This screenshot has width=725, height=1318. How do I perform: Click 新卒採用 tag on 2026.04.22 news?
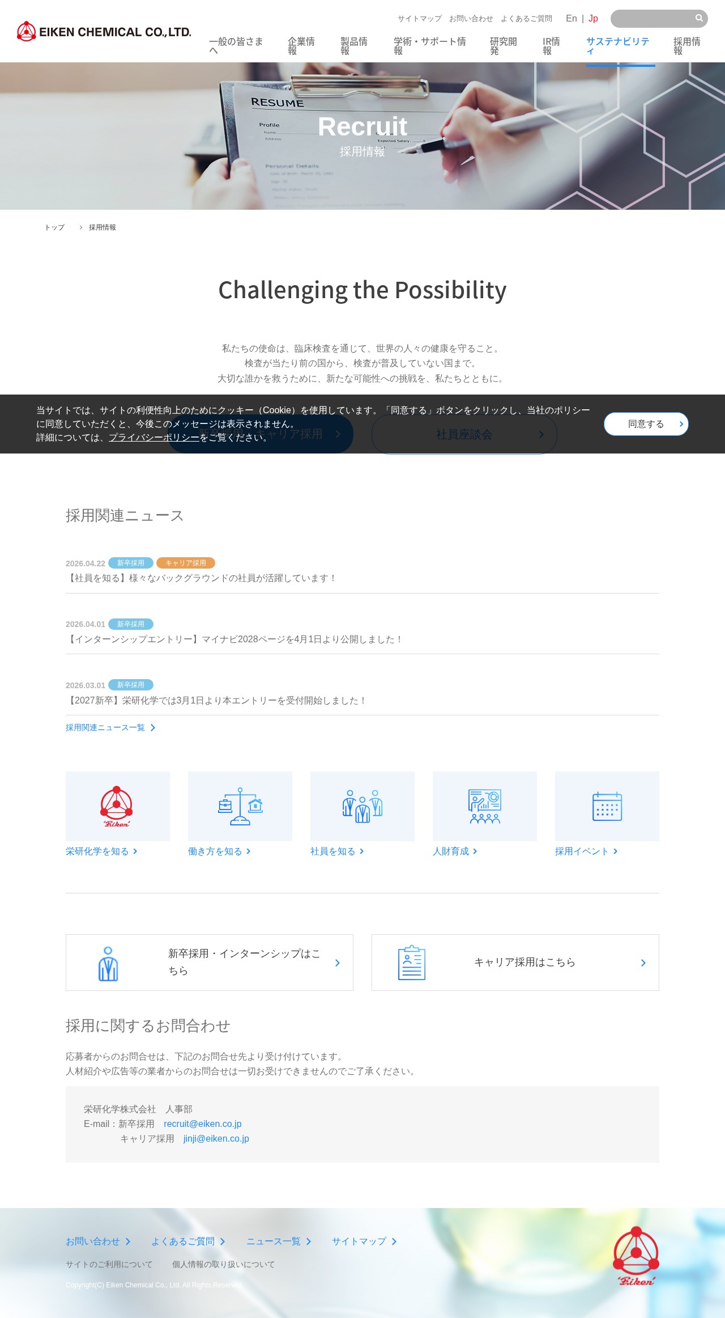coord(131,563)
